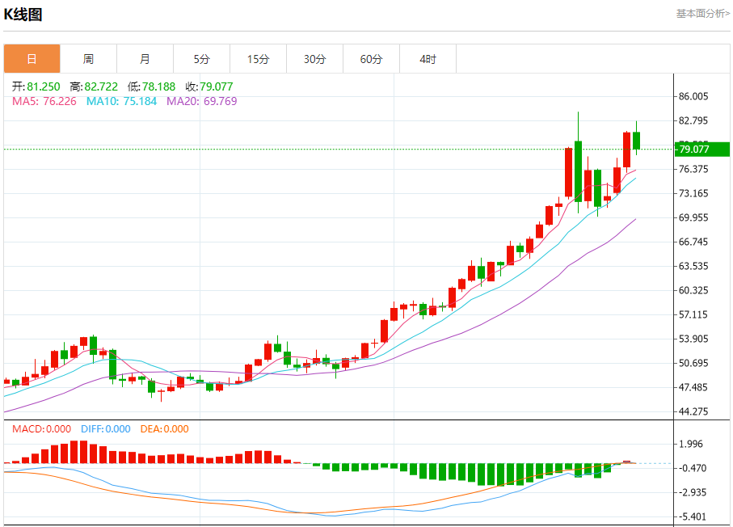Select the 日 daily chart tab
Image resolution: width=733 pixels, height=527 pixels.
click(x=32, y=59)
